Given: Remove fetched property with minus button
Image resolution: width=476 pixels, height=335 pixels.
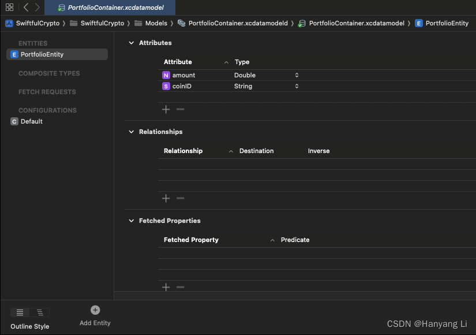Looking at the screenshot, I should 181,287.
